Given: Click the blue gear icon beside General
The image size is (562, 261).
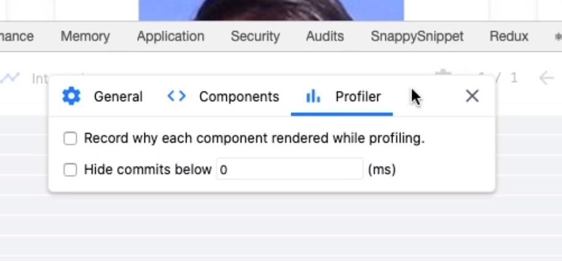Looking at the screenshot, I should click(71, 96).
